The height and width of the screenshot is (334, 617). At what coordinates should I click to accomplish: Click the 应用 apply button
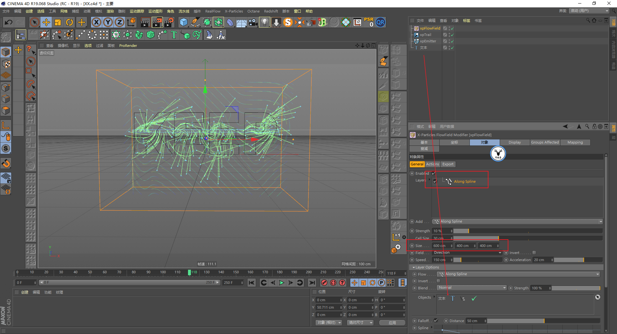tap(392, 323)
